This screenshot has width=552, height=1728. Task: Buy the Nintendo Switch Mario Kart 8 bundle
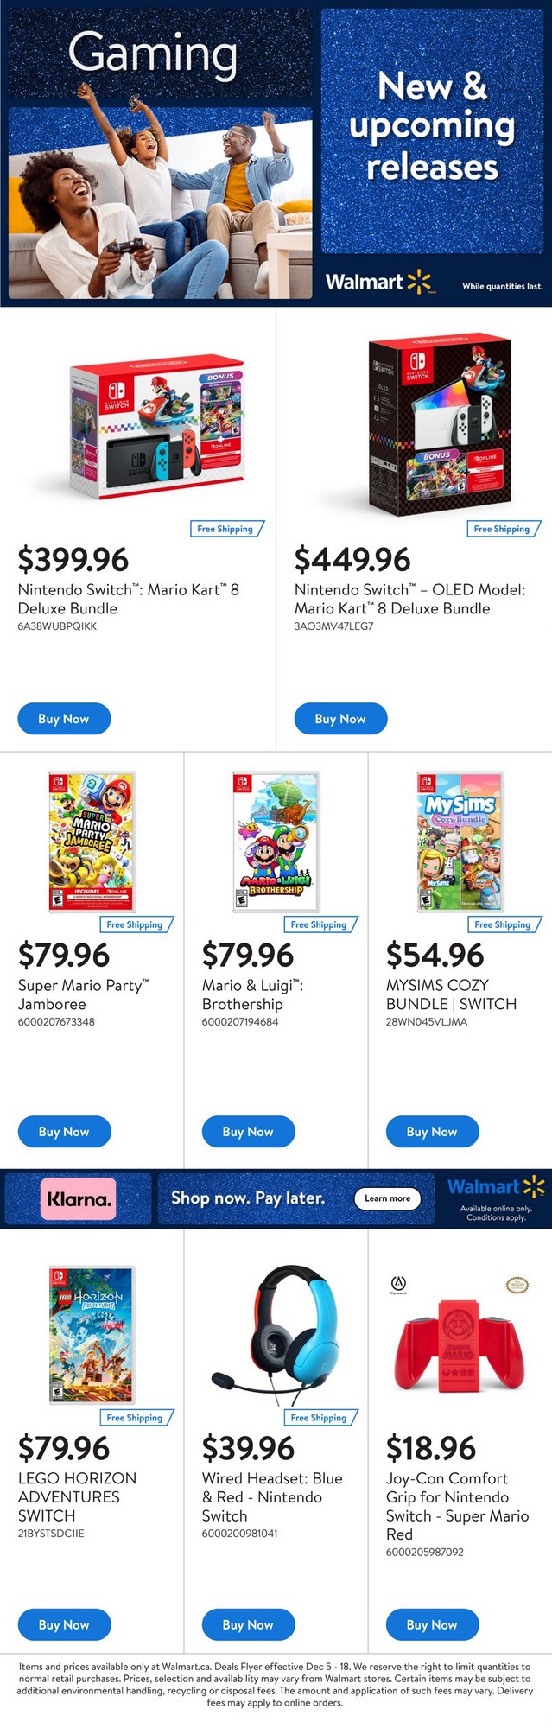pos(64,719)
